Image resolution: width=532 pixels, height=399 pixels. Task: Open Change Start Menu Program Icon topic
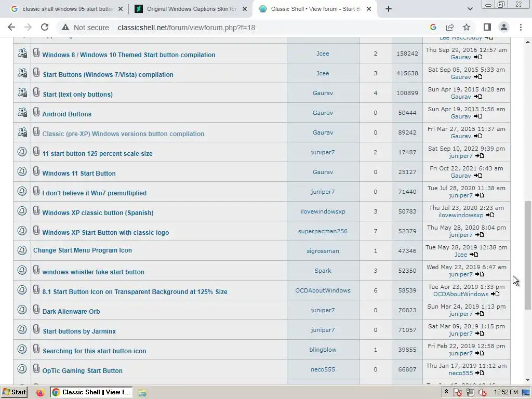(83, 250)
